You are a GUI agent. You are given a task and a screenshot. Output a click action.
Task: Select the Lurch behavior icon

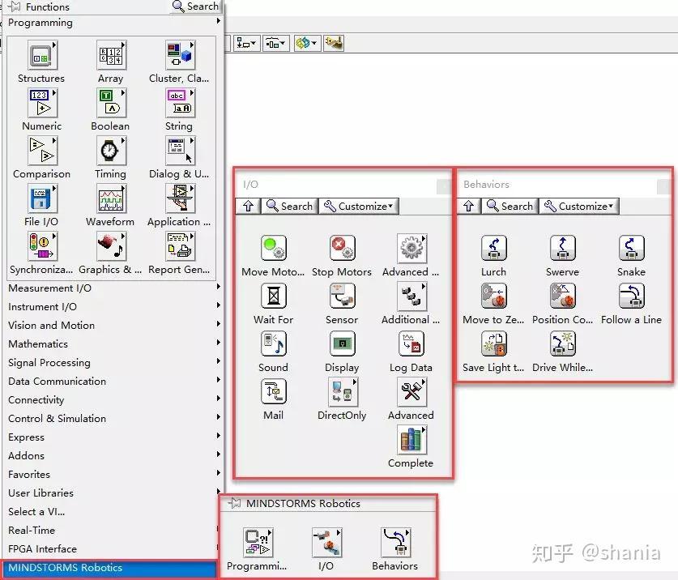pos(493,249)
